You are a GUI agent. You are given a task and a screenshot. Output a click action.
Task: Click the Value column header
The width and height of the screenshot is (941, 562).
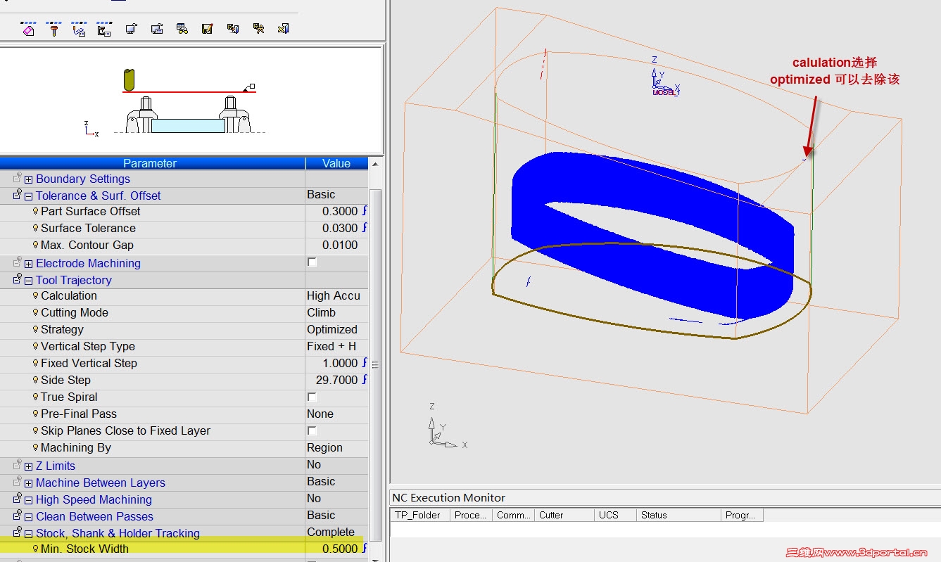337,163
